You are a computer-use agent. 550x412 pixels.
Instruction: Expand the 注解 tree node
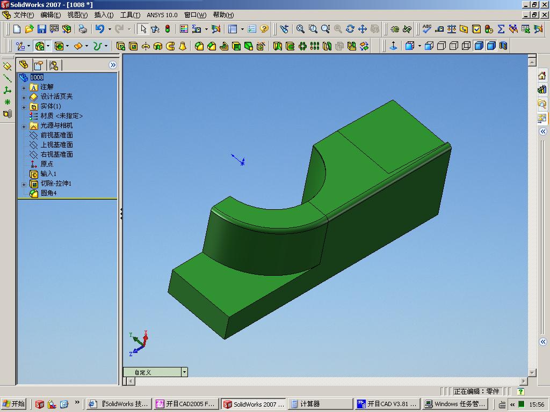point(24,87)
